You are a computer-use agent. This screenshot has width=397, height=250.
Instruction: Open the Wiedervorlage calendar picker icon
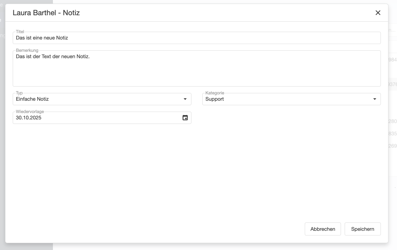185,118
